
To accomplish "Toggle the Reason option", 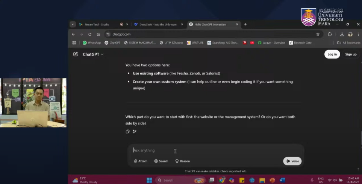I will coord(182,161).
